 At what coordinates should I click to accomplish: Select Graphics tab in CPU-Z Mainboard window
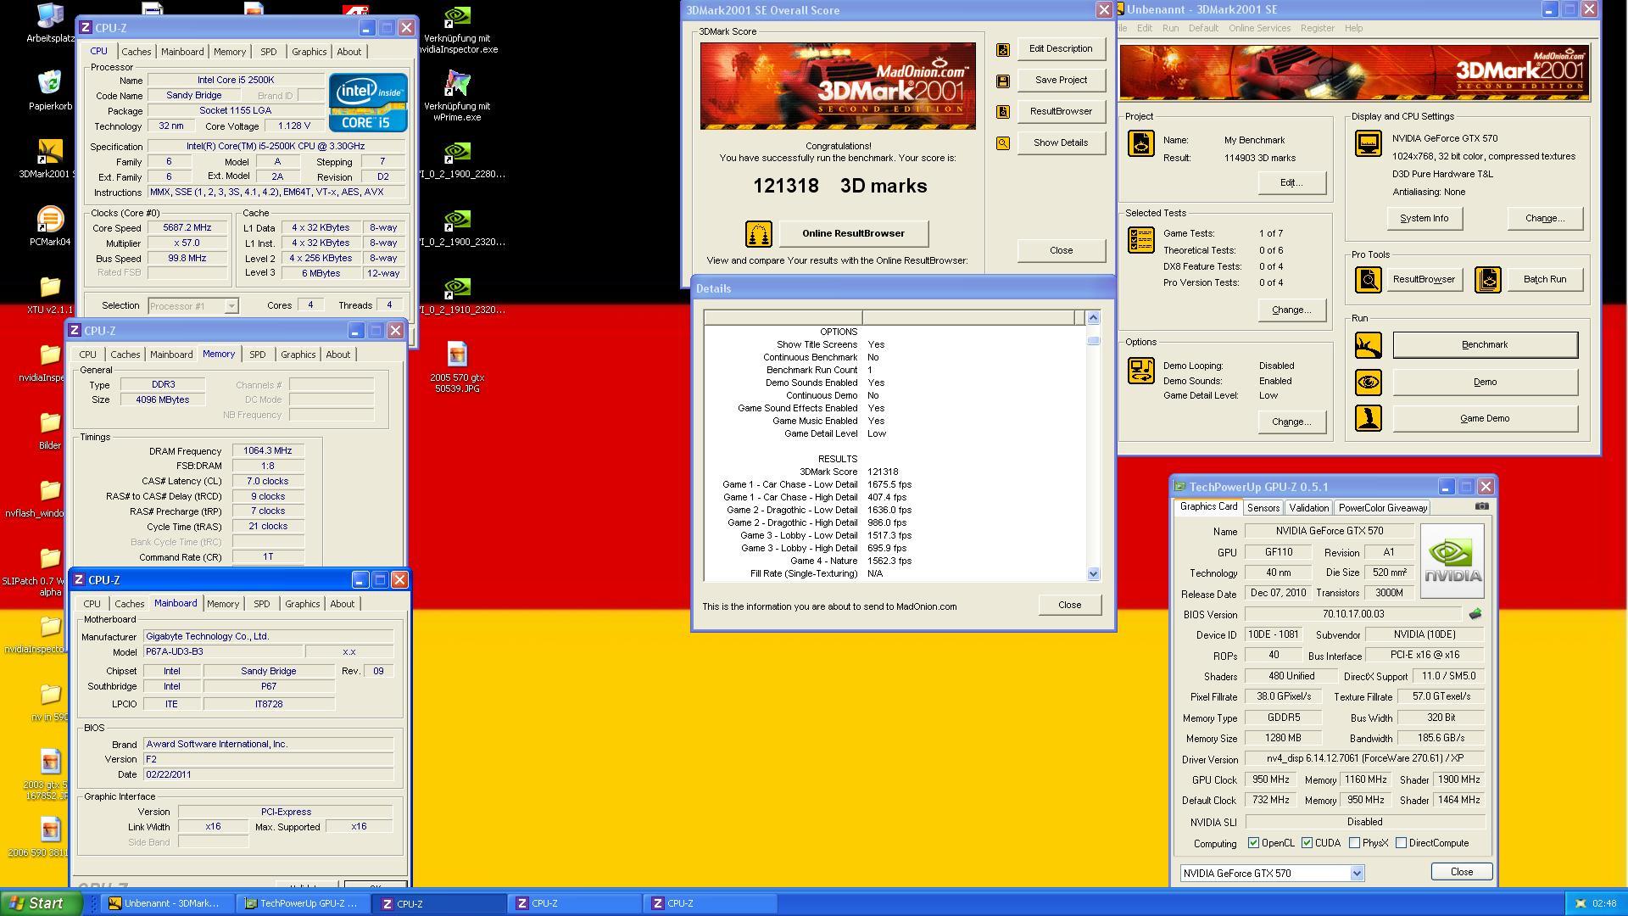pos(302,604)
